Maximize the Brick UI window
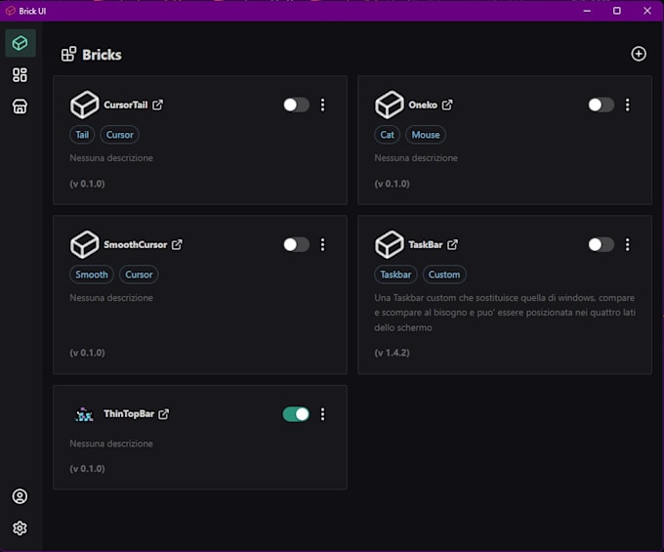The image size is (664, 552). click(617, 11)
